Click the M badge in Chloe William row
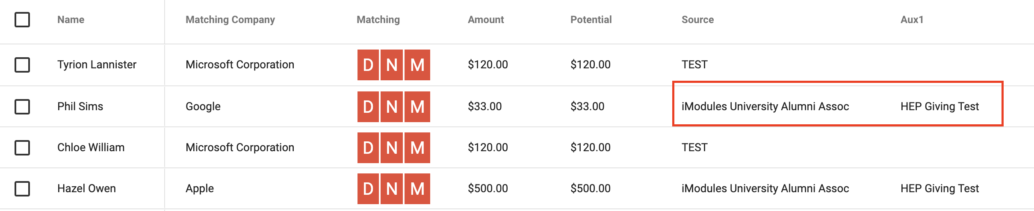This screenshot has height=211, width=1034. point(417,148)
